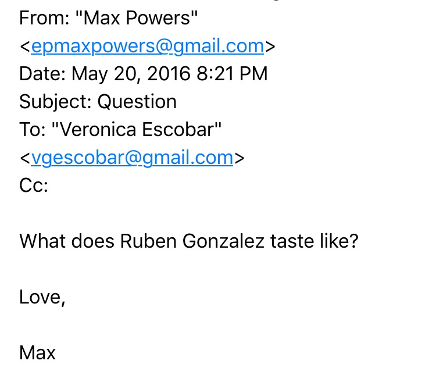Viewport: 436px width, 382px height.
Task: Click the subject text "Question"
Action: click(x=137, y=102)
